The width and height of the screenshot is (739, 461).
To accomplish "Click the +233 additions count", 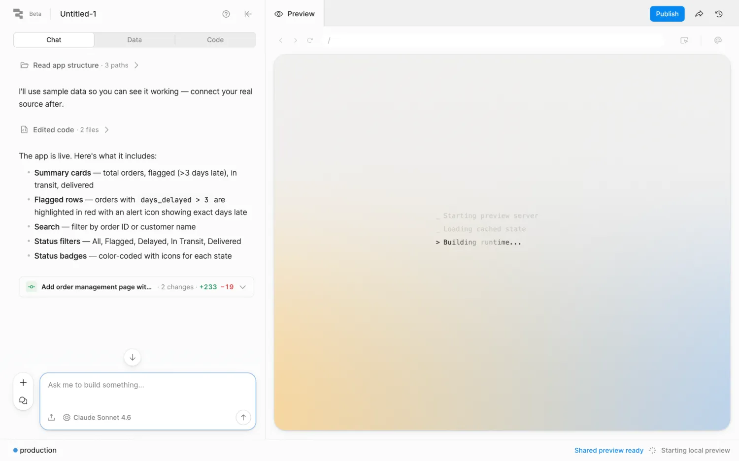I will (x=208, y=287).
